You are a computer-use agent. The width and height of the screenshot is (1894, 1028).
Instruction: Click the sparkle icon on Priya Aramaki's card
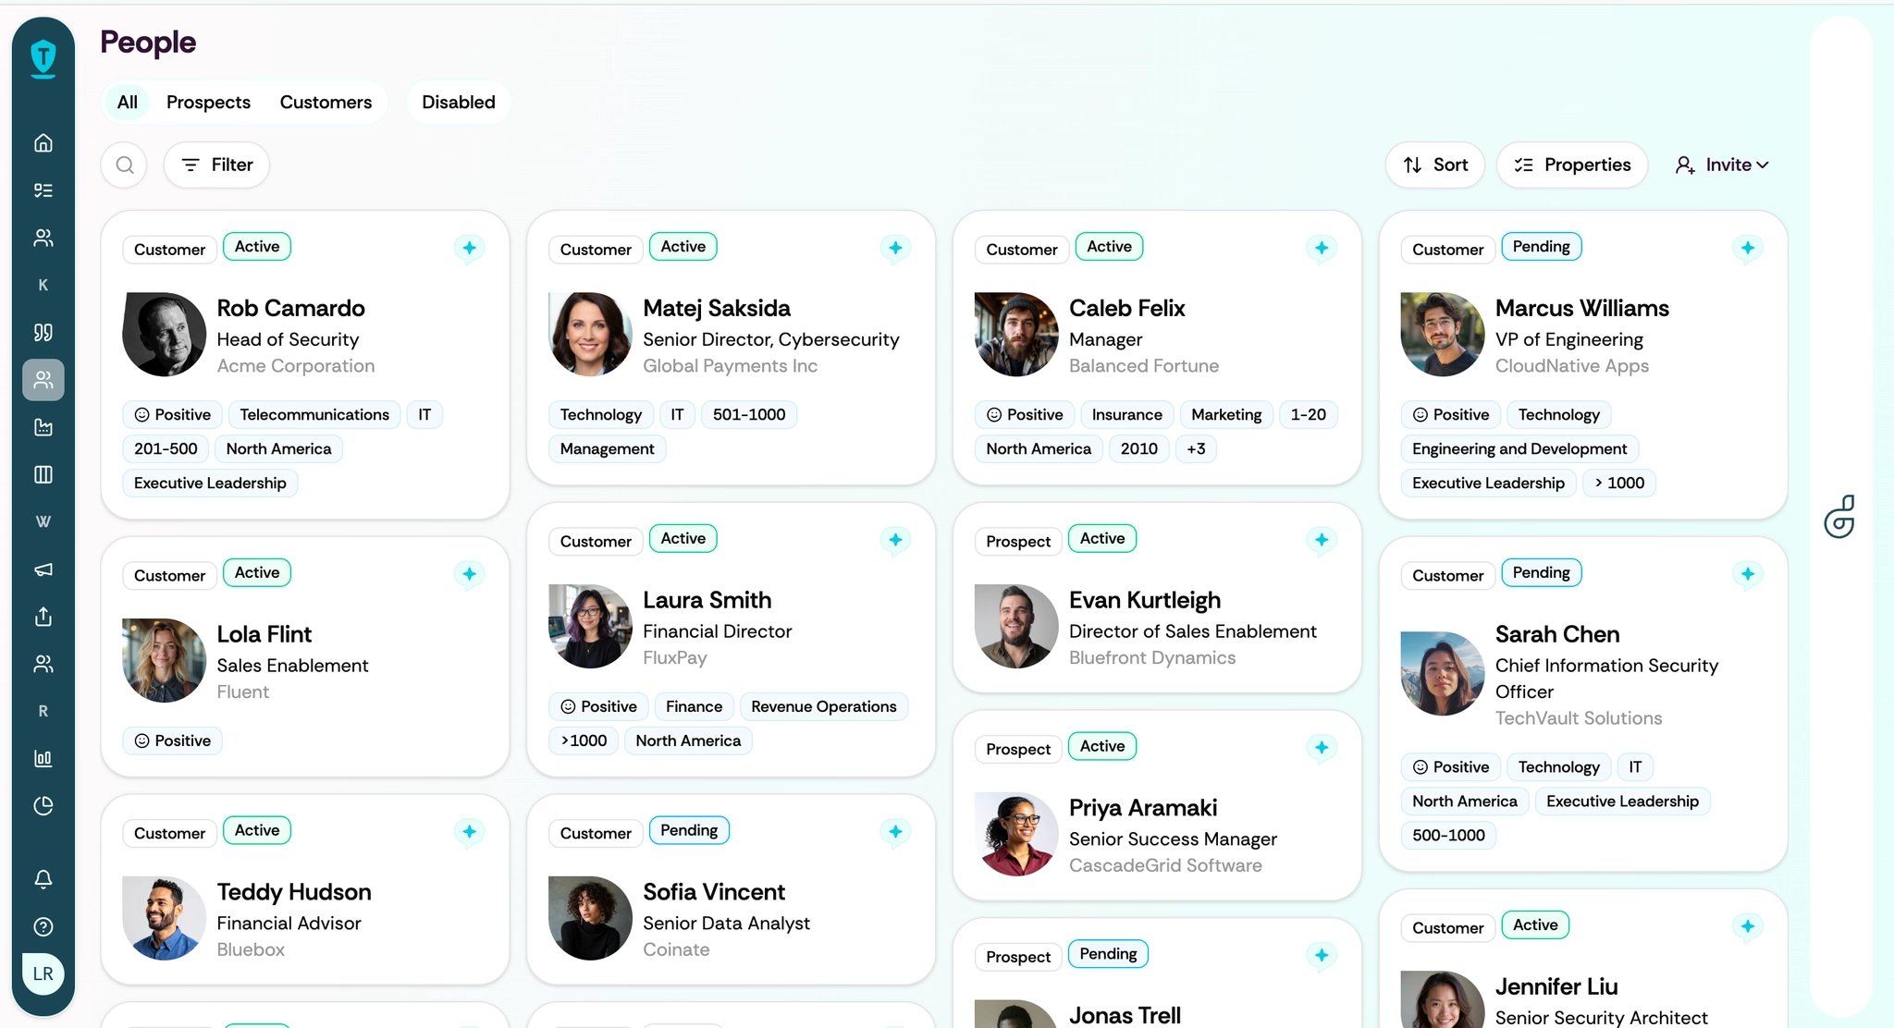pyautogui.click(x=1322, y=747)
